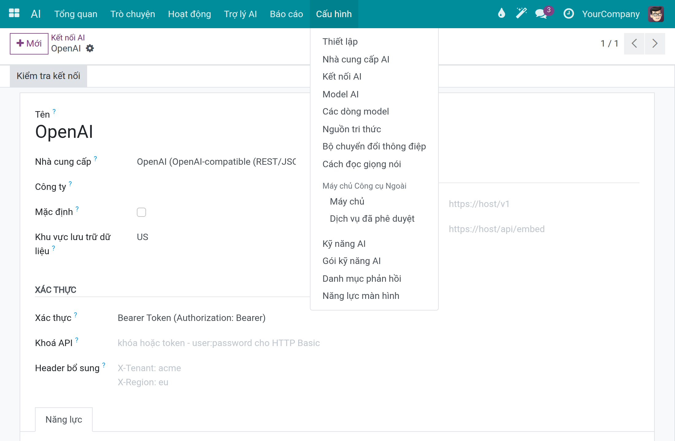Go to the next record arrow
Image resolution: width=675 pixels, height=441 pixels.
tap(655, 43)
